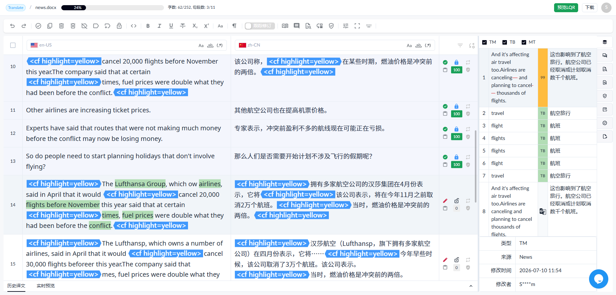
Task: Click the lock segment toolbar icon
Action: (119, 26)
